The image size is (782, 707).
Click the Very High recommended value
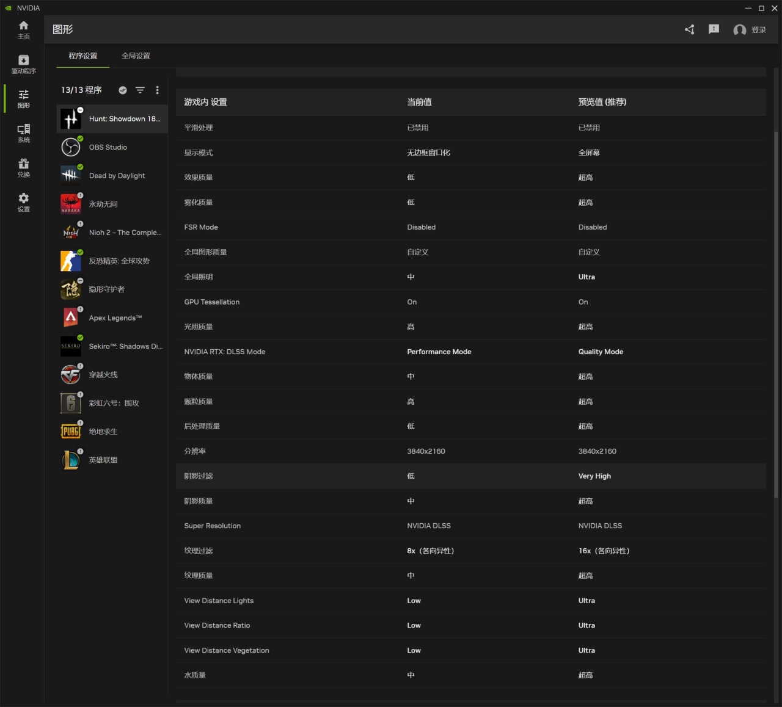pyautogui.click(x=594, y=476)
